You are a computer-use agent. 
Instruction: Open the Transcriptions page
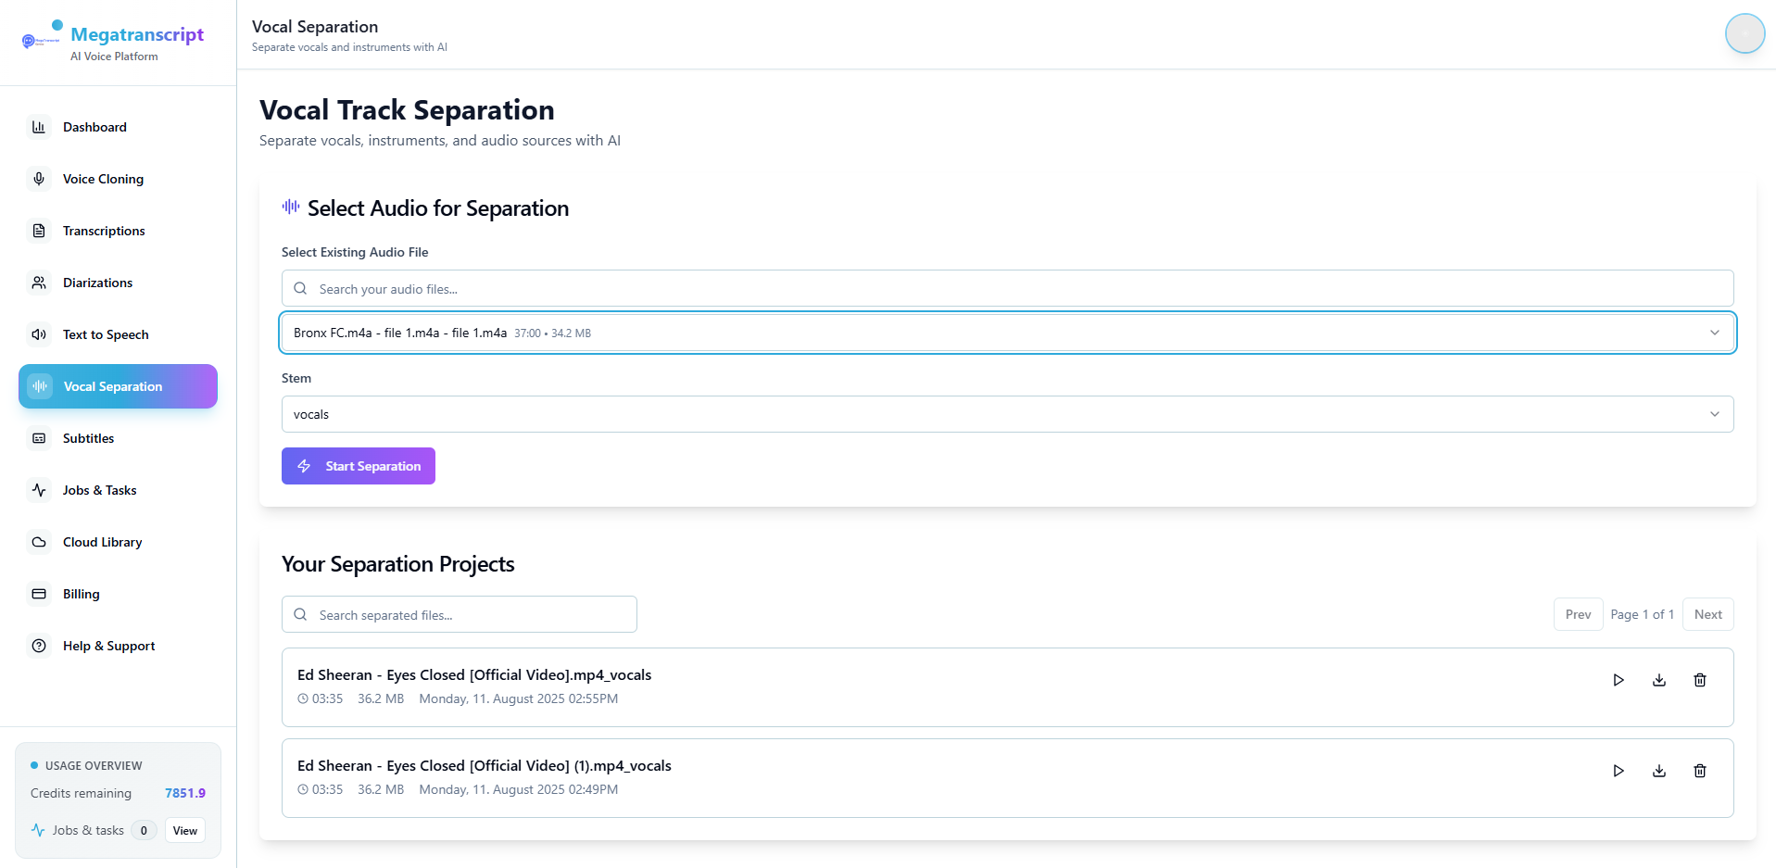tap(104, 231)
